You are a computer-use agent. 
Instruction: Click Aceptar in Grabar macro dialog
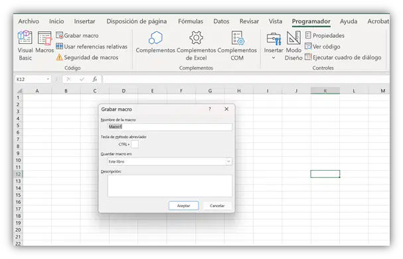(x=183, y=206)
